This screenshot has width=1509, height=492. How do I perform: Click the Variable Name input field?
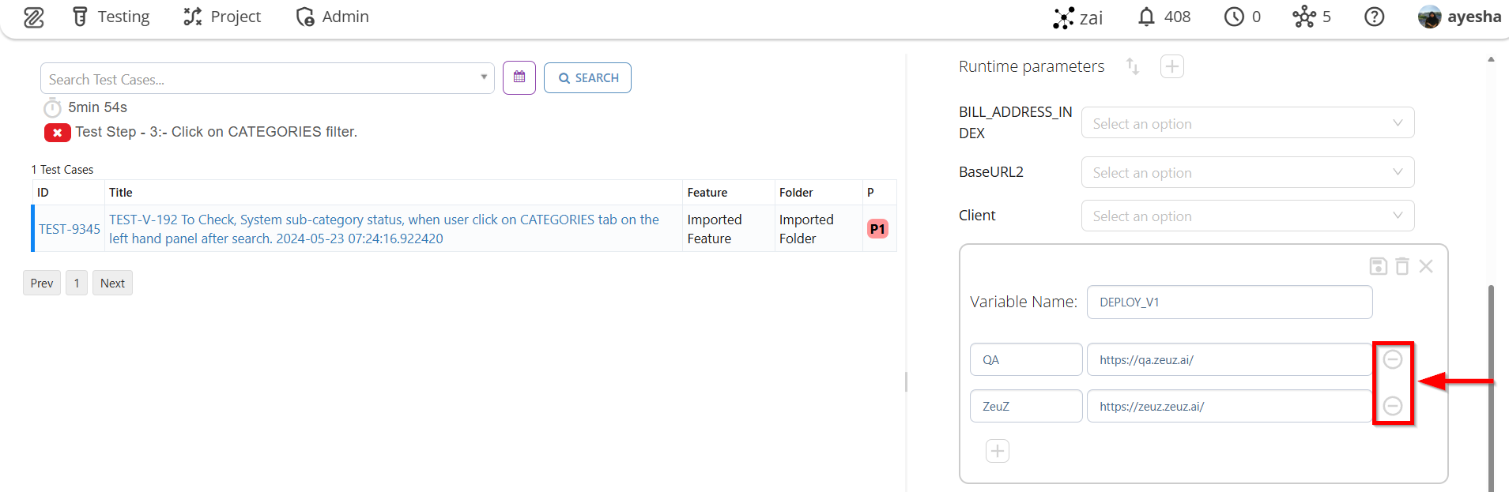1228,302
